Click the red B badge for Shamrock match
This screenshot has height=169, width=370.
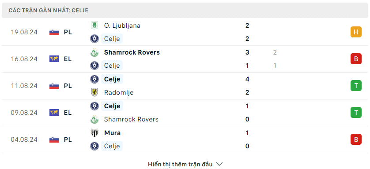(x=356, y=59)
